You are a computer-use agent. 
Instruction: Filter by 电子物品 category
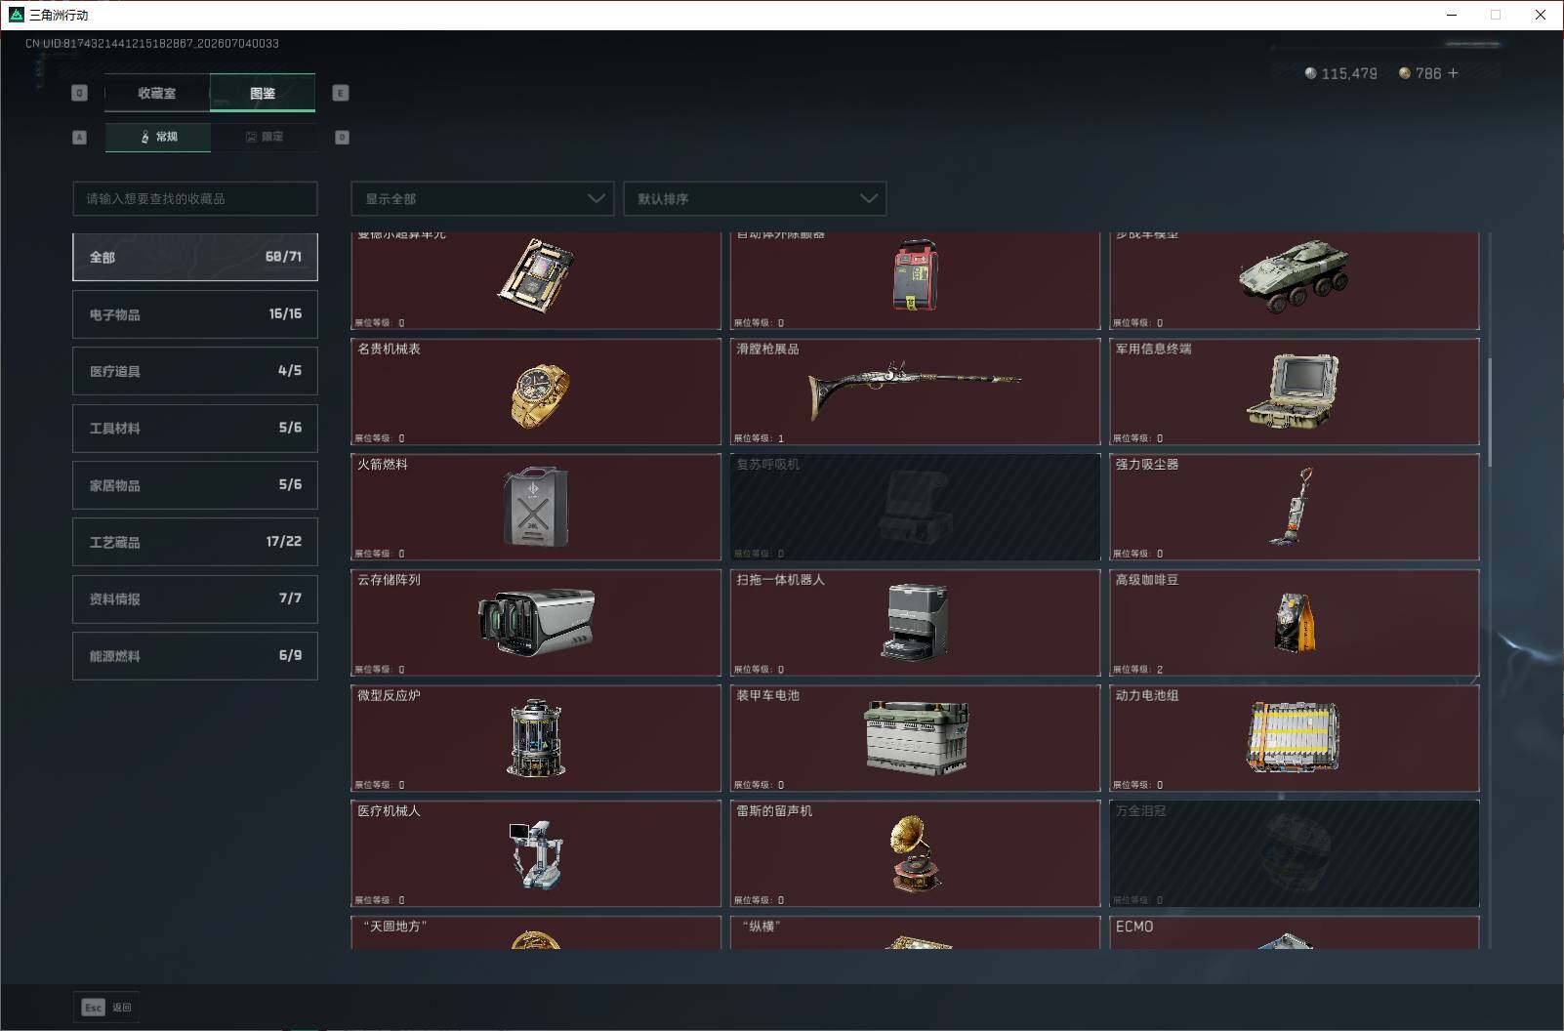point(195,314)
